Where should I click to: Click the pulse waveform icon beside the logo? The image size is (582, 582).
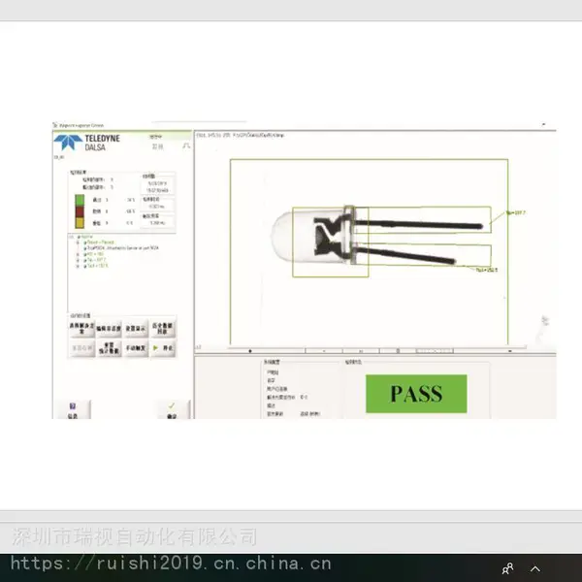point(186,145)
